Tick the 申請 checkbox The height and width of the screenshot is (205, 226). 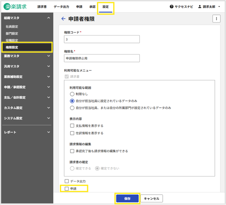(67, 188)
